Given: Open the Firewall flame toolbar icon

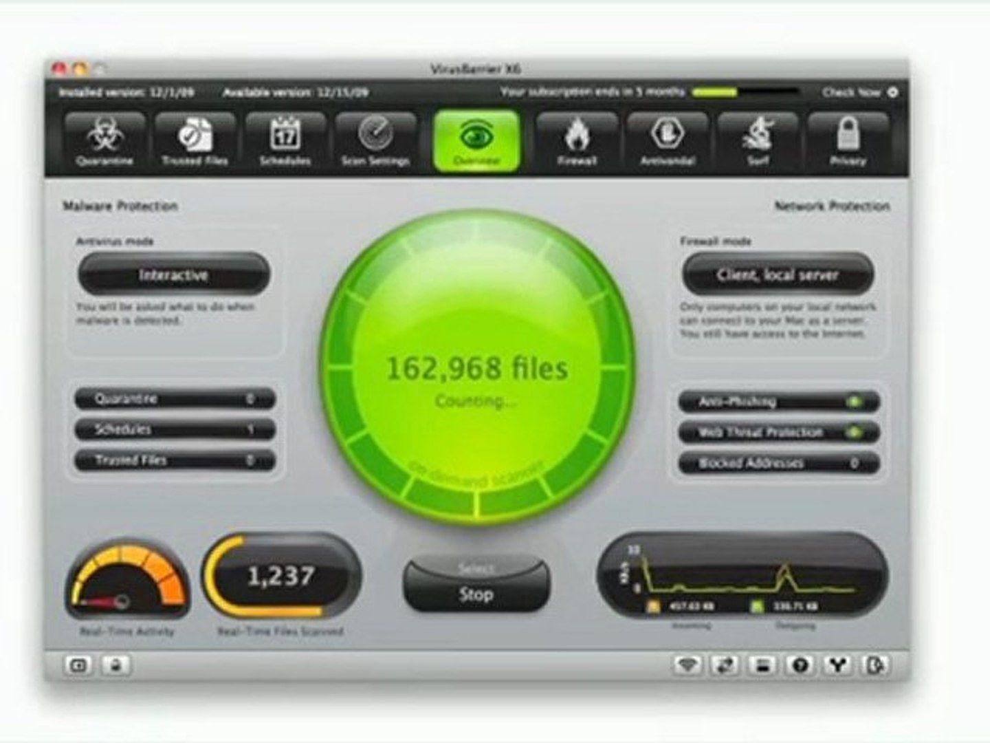Looking at the screenshot, I should [577, 141].
